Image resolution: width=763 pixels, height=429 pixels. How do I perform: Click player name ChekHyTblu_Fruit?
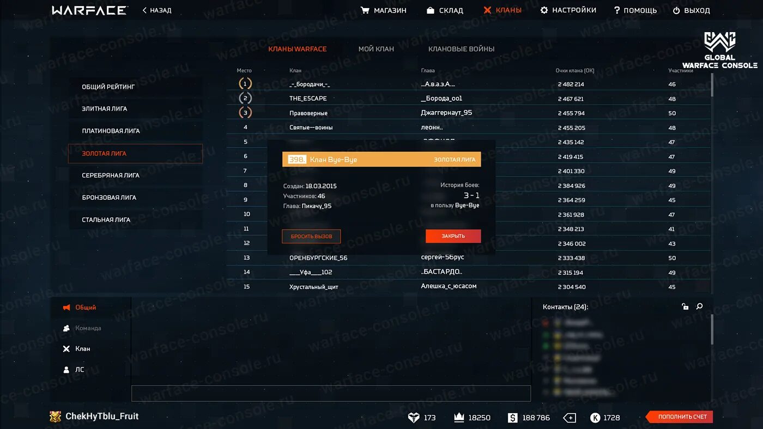pyautogui.click(x=102, y=416)
